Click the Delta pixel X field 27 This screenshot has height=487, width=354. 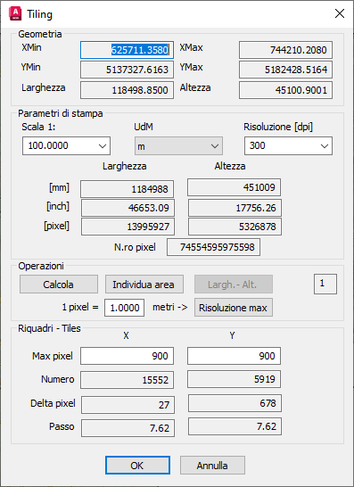[x=128, y=405]
